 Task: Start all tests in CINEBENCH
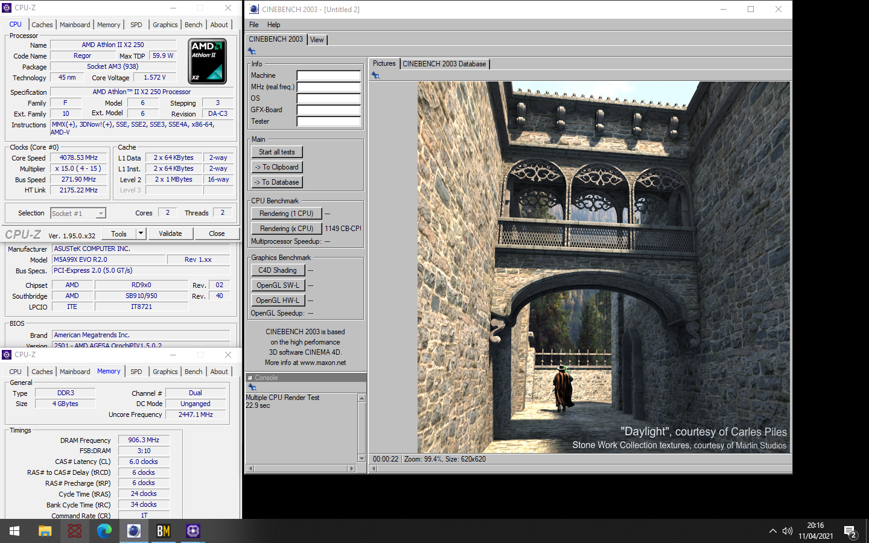[277, 152]
